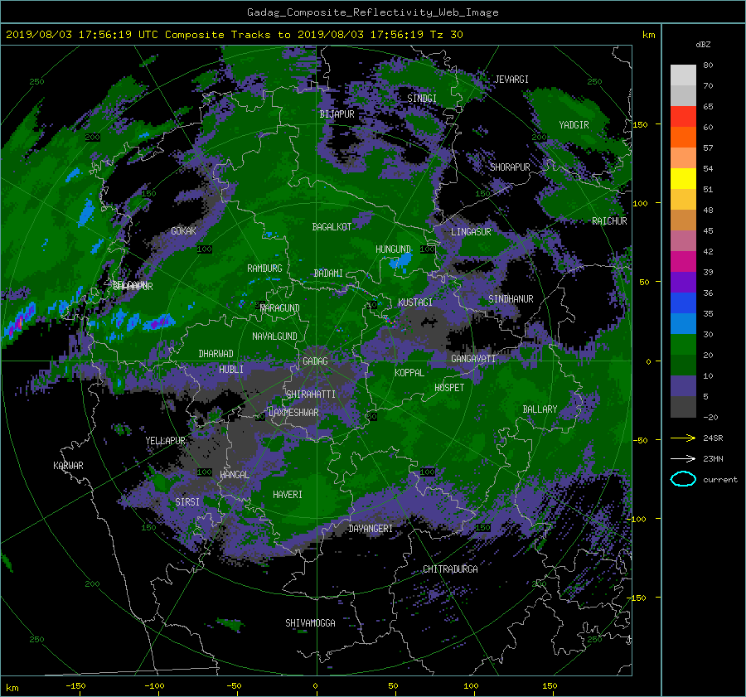The image size is (746, 697).
Task: Click the HUBLI city label
Action: 230,370
